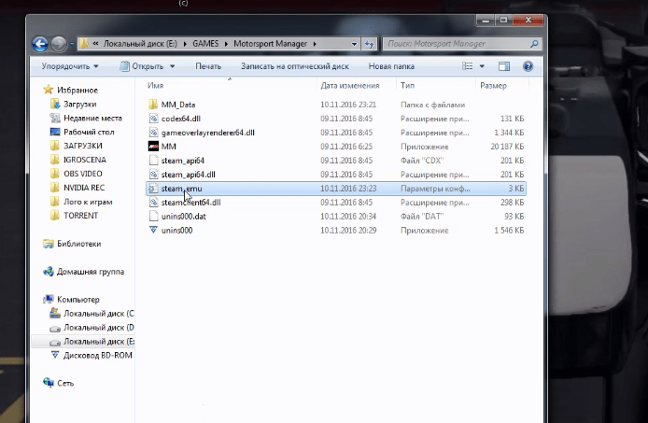Open address bar history dropdown arrow

(x=354, y=44)
